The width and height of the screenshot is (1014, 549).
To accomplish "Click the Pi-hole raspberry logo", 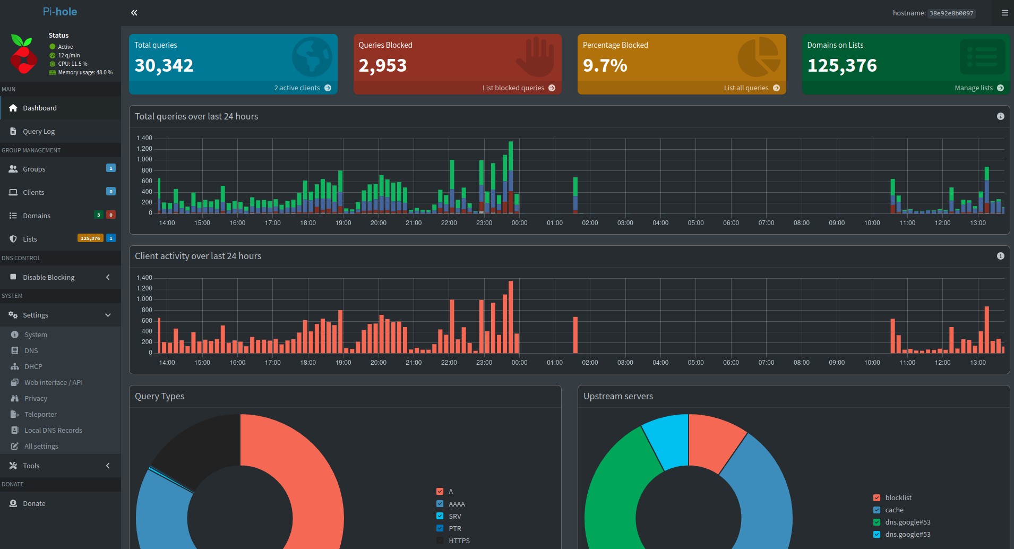I will pos(24,54).
